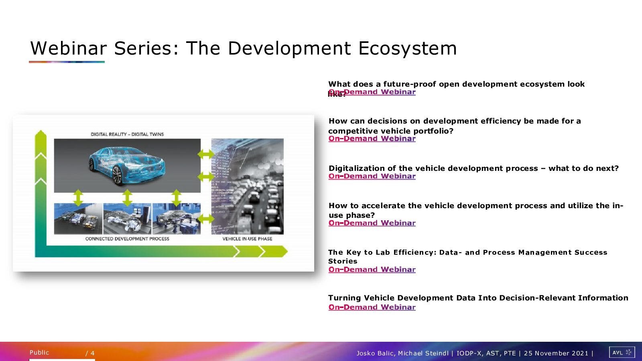Click the middle vertical green double arrow

tap(127, 198)
